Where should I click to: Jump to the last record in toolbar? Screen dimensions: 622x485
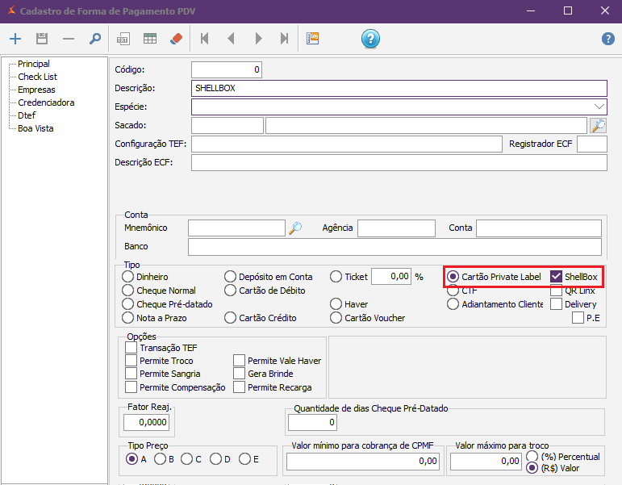284,38
